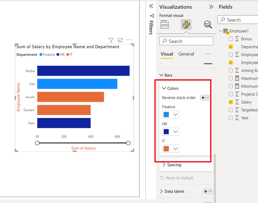Viewport: 258px width, 203px height.
Task: Switch to the Visual tab
Action: tap(167, 54)
